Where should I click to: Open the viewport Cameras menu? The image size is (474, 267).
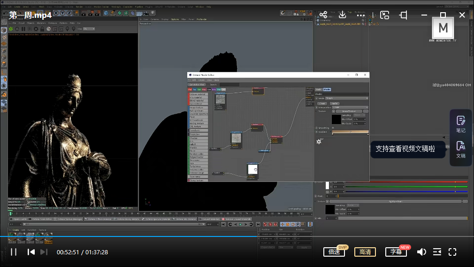pyautogui.click(x=155, y=19)
